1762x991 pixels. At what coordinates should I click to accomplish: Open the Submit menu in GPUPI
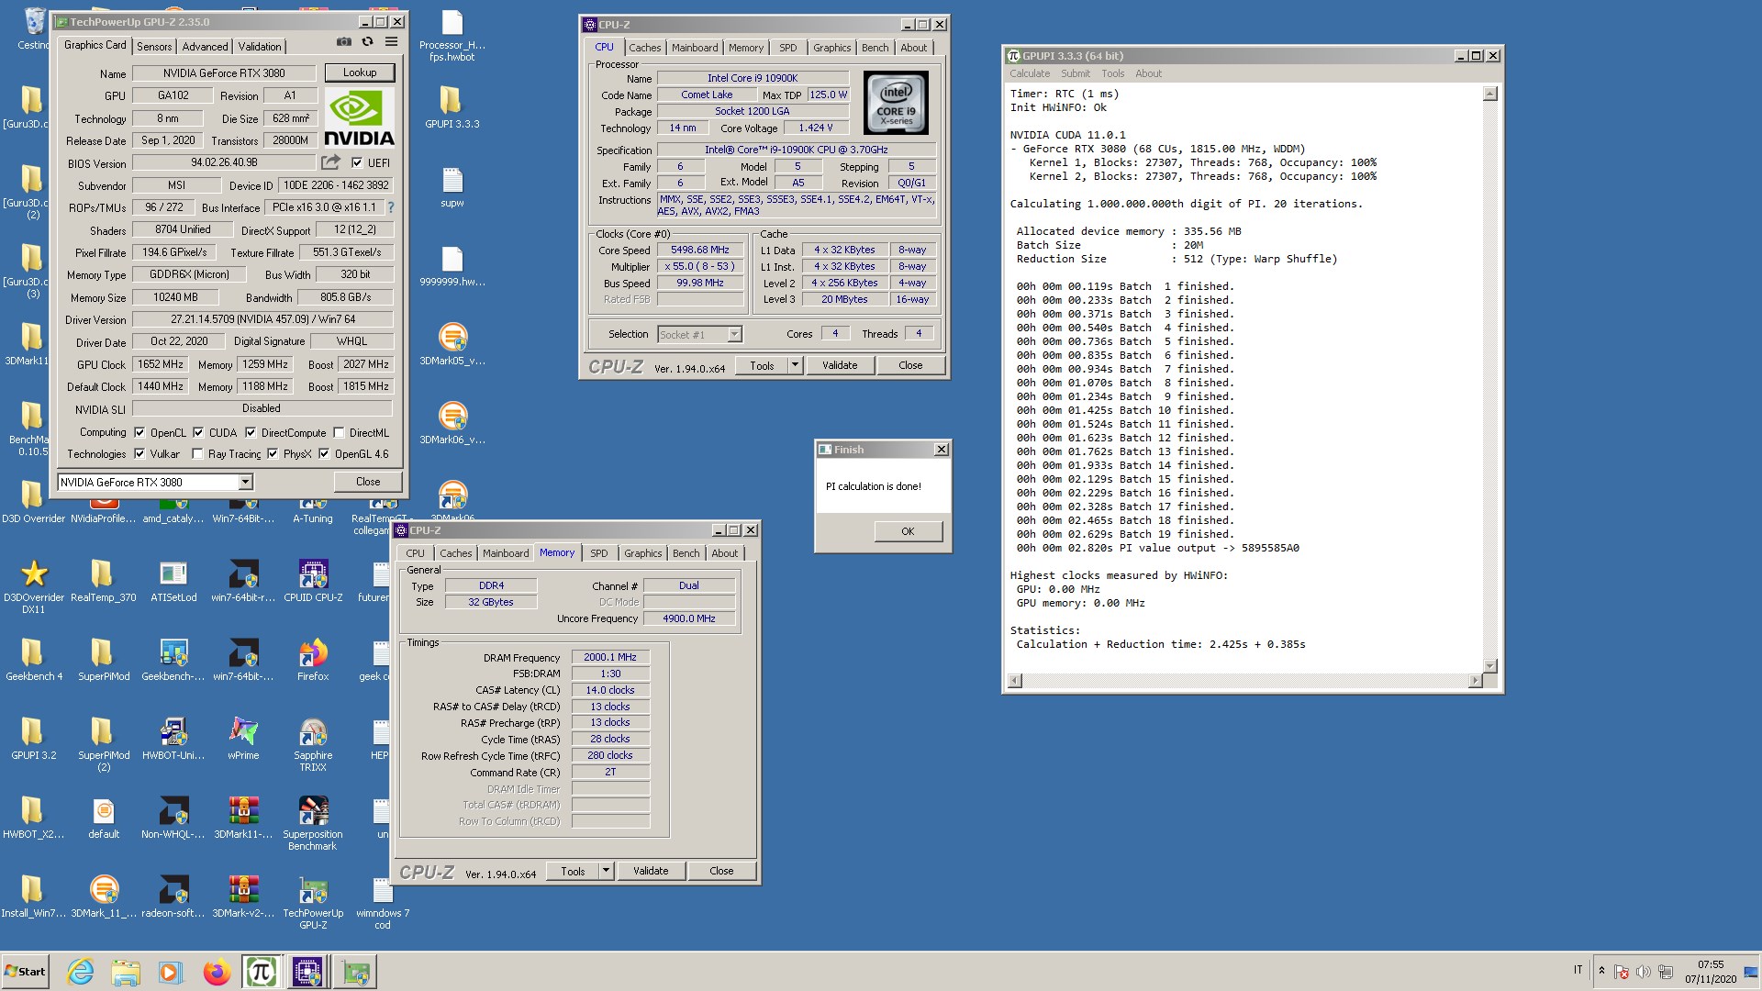coord(1076,73)
